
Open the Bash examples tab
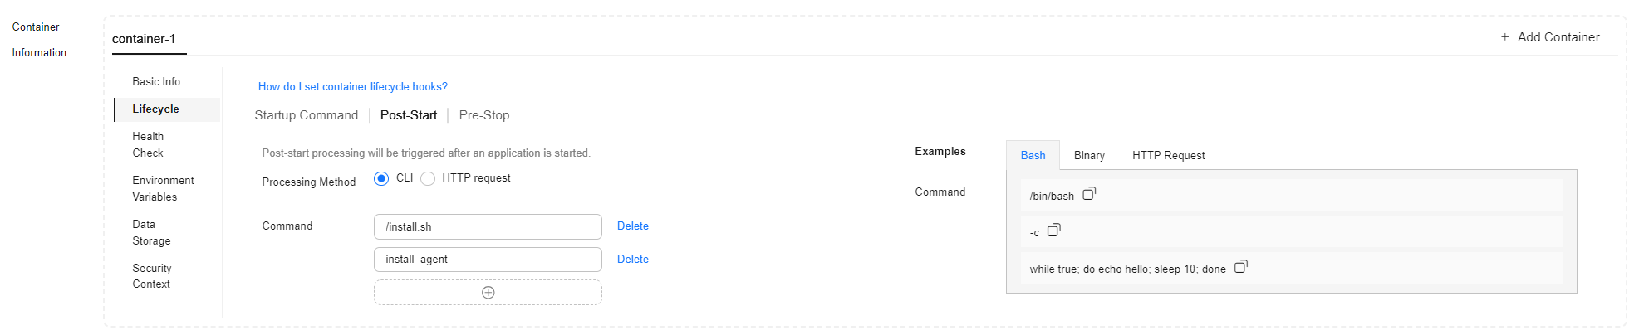pyautogui.click(x=1033, y=155)
